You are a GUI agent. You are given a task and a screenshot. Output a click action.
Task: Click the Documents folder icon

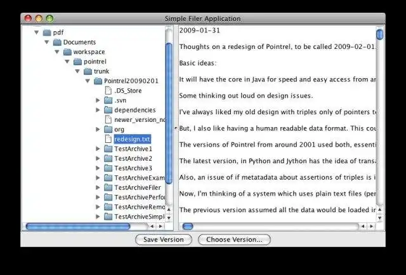57,43
